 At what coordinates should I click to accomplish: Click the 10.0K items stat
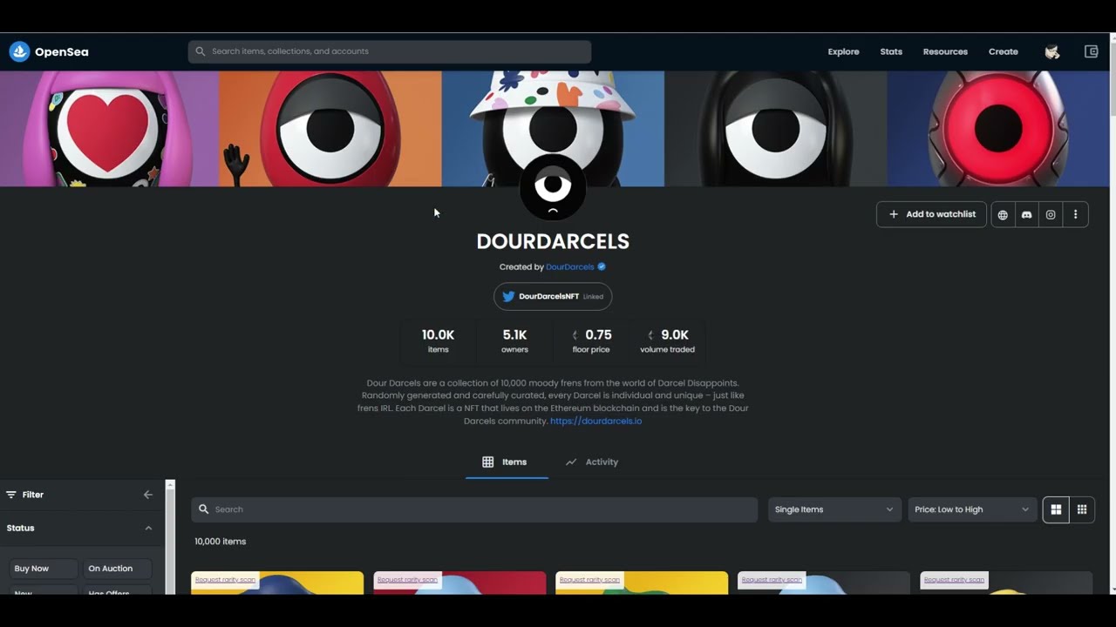click(x=439, y=340)
